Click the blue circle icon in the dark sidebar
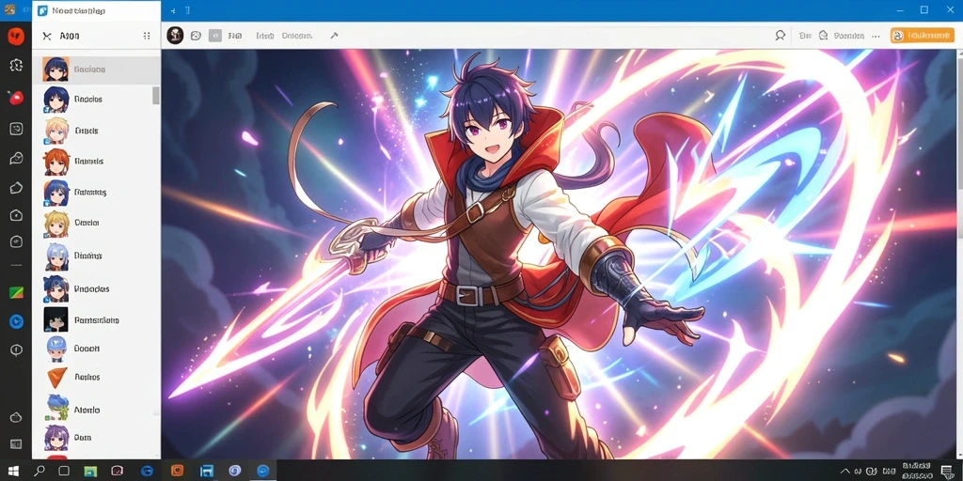This screenshot has width=963, height=481. tap(17, 321)
